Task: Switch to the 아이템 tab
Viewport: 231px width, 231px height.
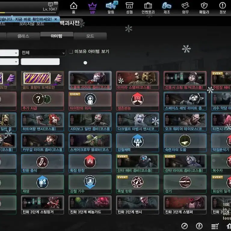Action: coord(57,36)
